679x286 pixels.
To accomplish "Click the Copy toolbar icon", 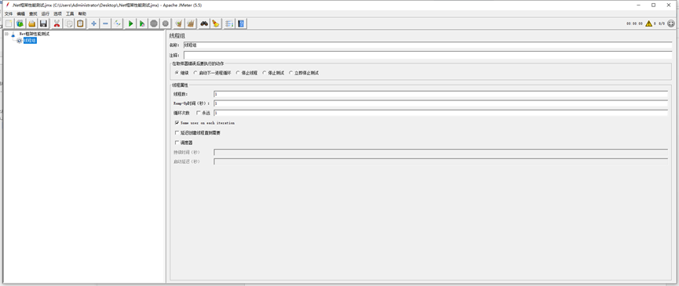I will pyautogui.click(x=68, y=24).
